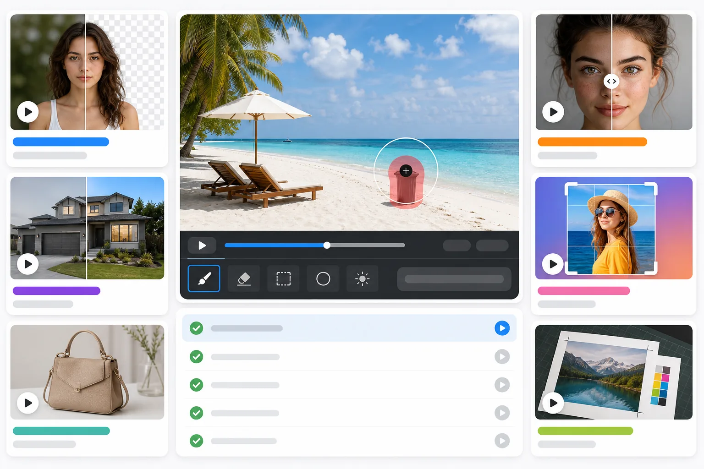Click the gray play button in fourth list row
This screenshot has width=704, height=469.
click(x=502, y=413)
